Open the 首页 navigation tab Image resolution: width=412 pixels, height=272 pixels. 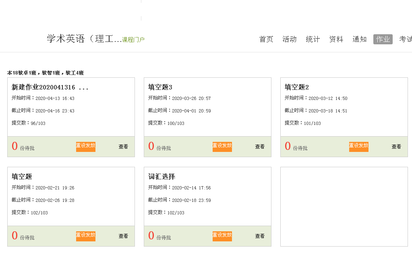click(266, 39)
